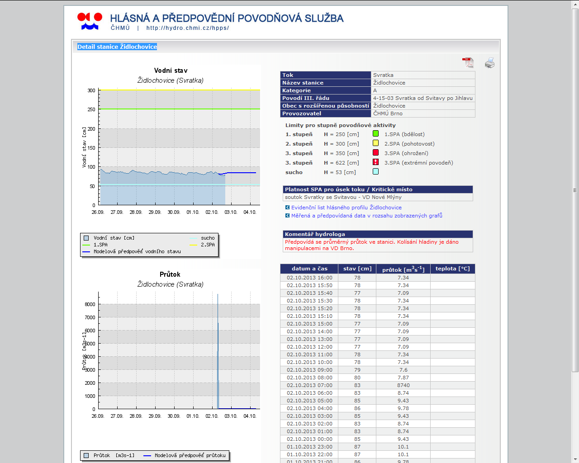Click the 'průtok' column header

[403, 269]
